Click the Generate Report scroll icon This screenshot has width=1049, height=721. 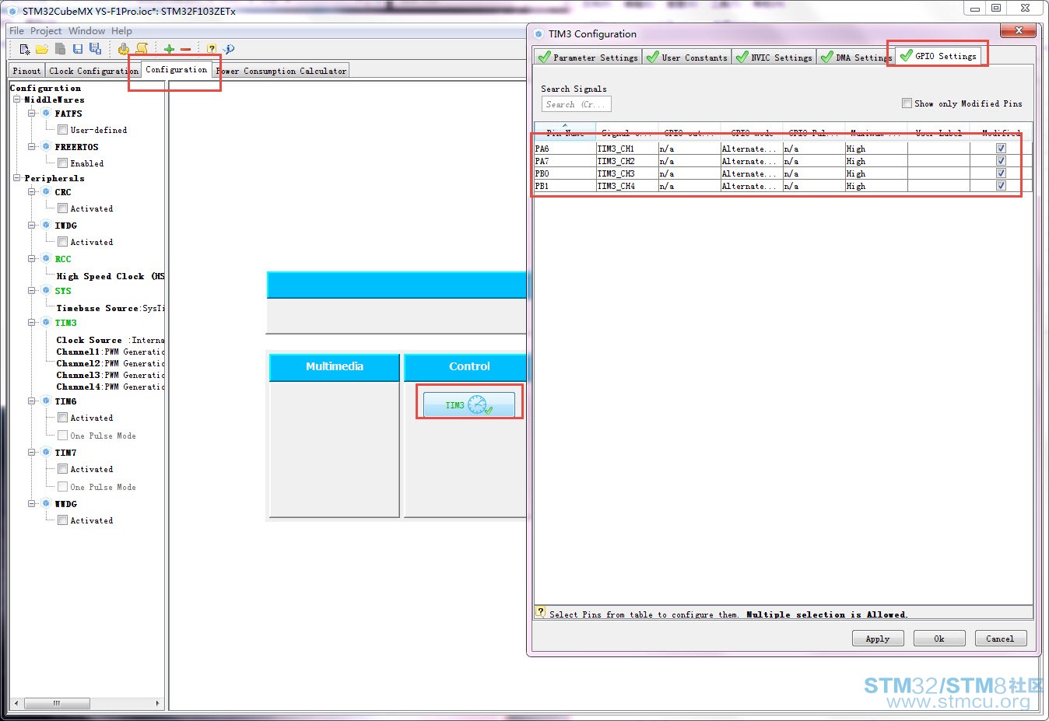pyautogui.click(x=142, y=49)
